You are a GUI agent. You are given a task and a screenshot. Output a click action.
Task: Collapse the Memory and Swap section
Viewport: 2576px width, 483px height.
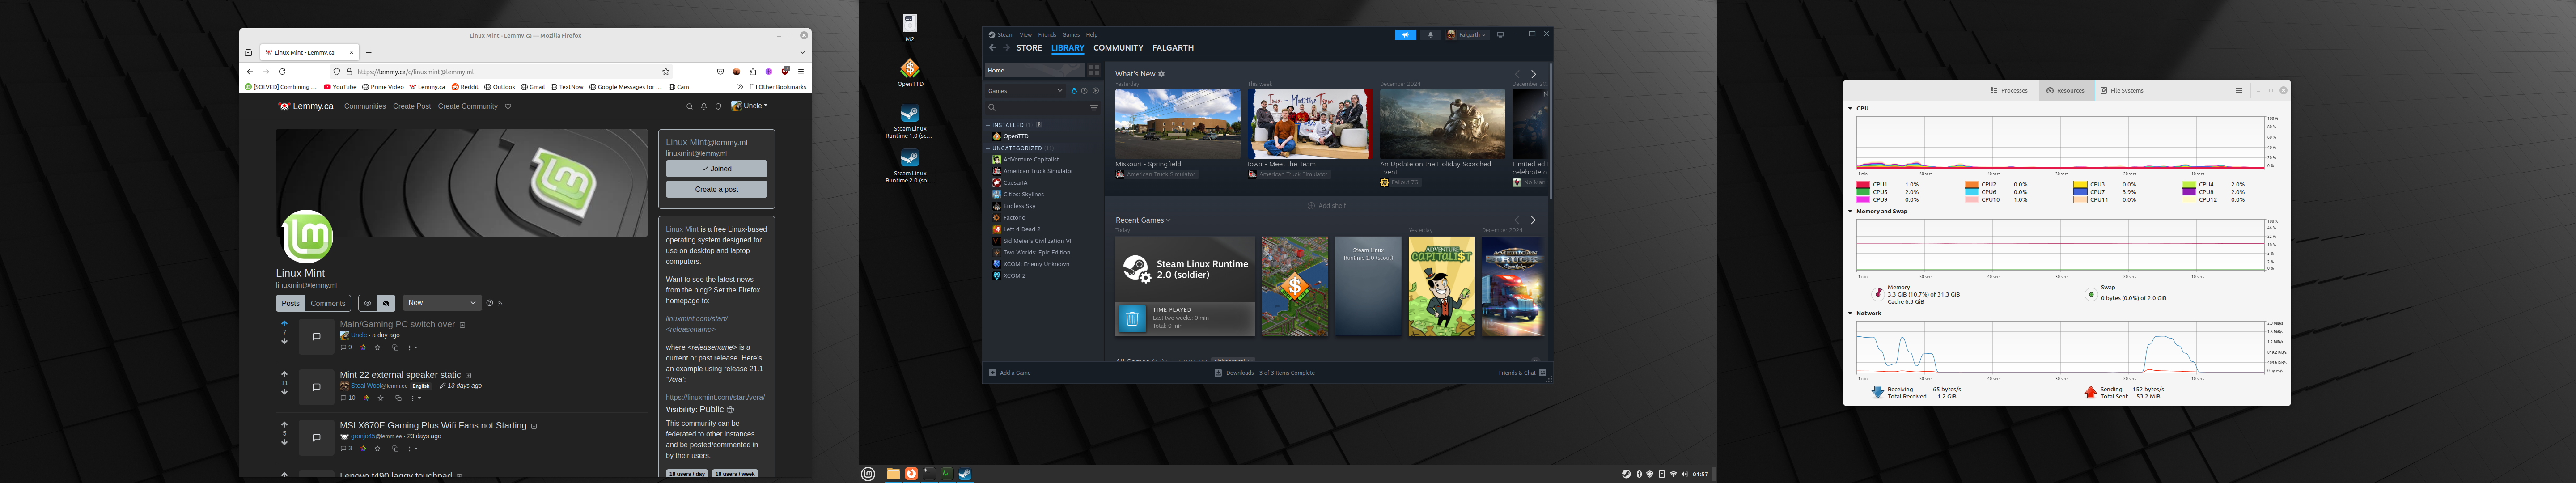coord(1850,211)
